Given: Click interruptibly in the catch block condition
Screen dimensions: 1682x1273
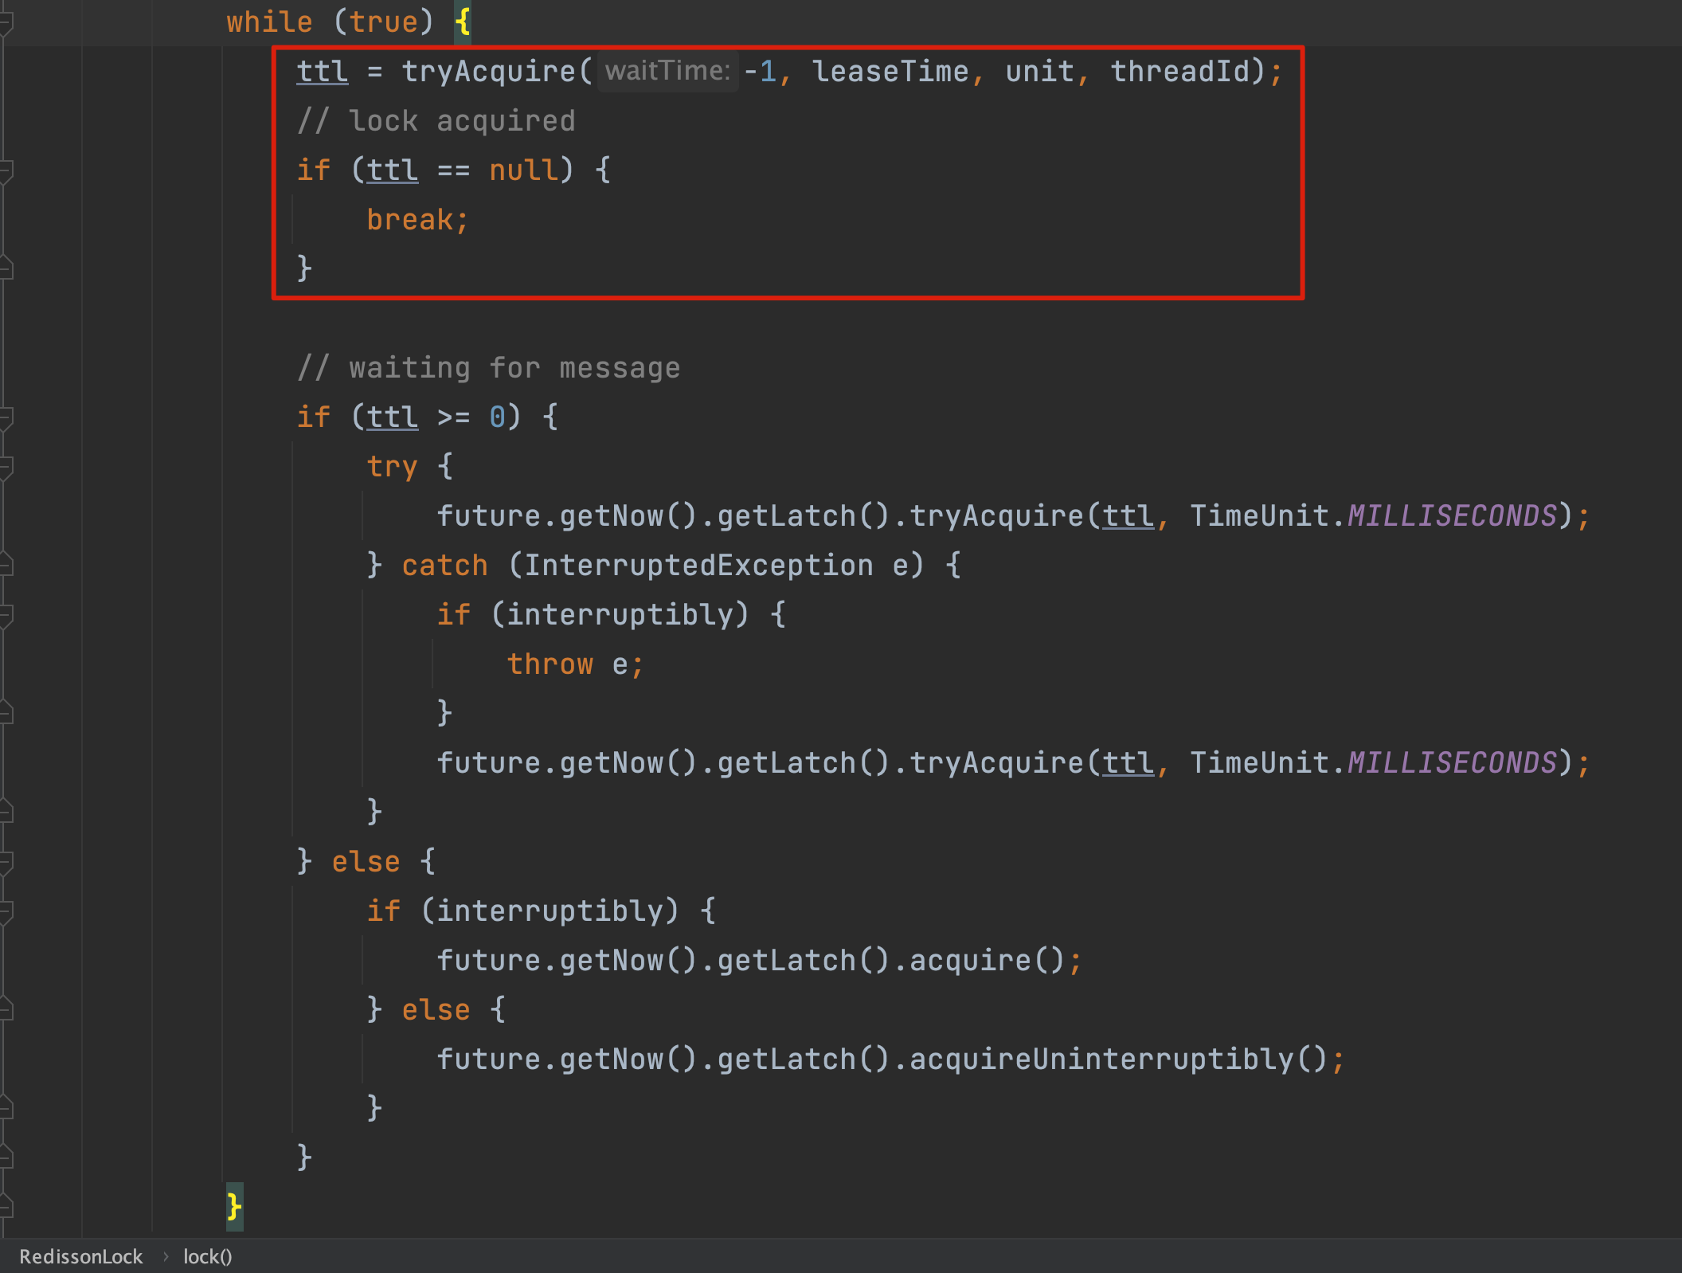Looking at the screenshot, I should (620, 615).
